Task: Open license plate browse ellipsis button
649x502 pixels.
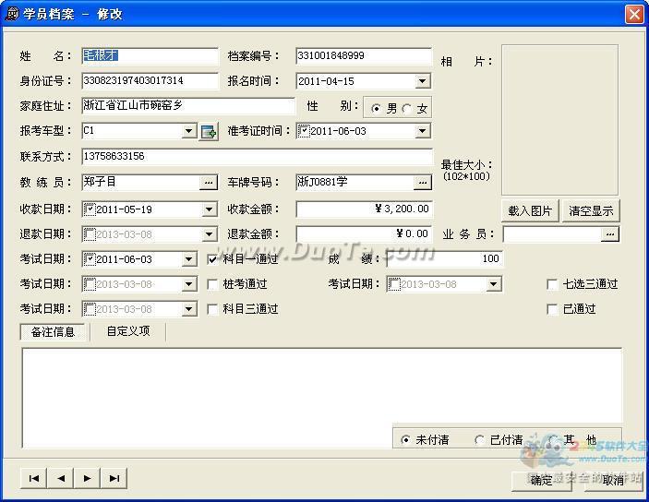Action: click(422, 183)
